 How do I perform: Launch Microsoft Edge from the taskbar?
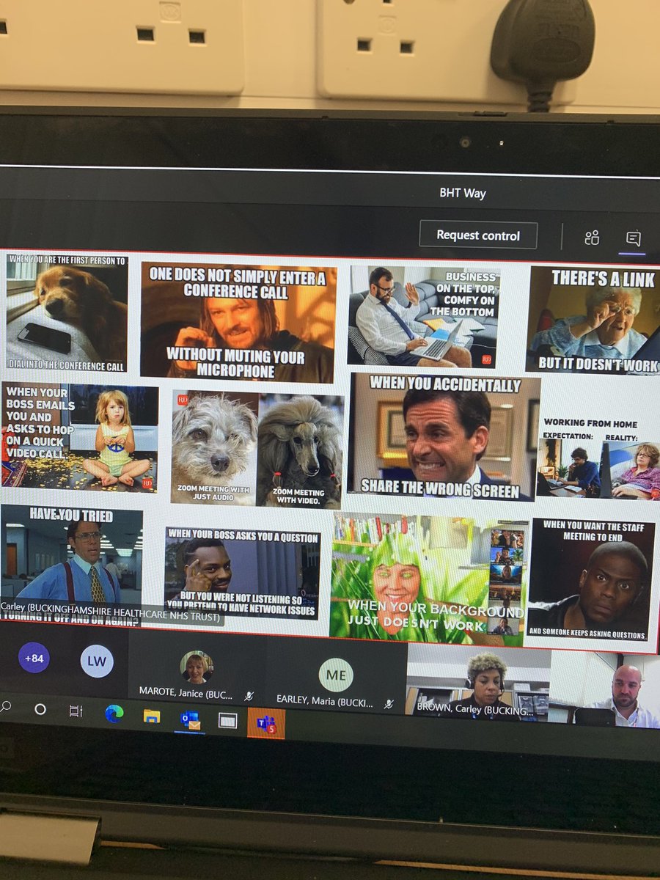pyautogui.click(x=114, y=714)
